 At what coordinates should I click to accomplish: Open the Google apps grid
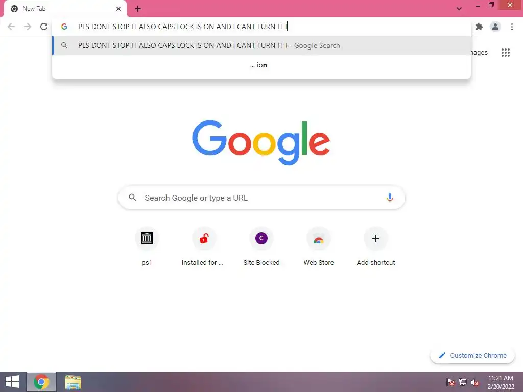tap(506, 53)
